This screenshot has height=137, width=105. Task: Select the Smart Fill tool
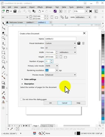[x=3, y=102]
